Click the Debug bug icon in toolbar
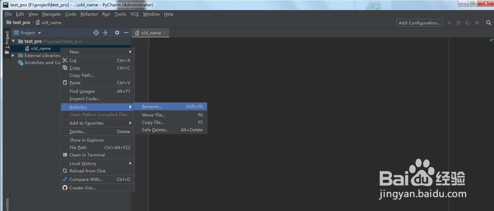Screen dimensions: 494x211 pos(459,23)
